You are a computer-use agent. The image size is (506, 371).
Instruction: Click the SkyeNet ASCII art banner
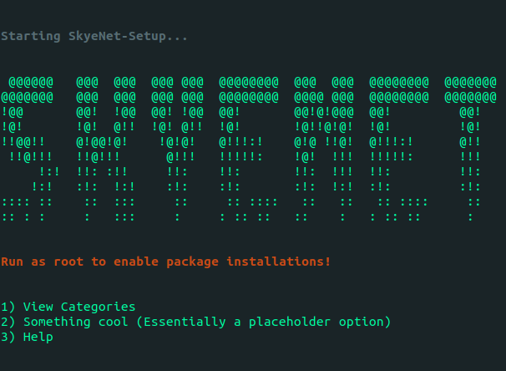coord(249,150)
